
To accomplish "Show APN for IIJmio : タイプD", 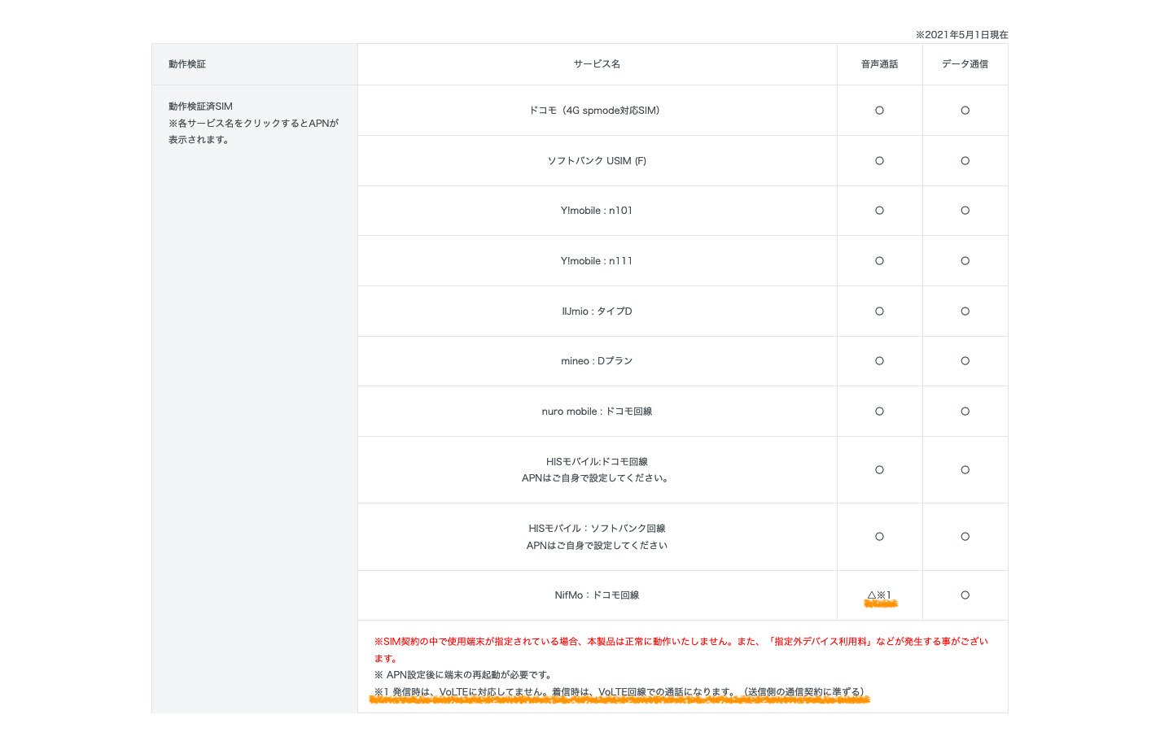I will (x=596, y=312).
